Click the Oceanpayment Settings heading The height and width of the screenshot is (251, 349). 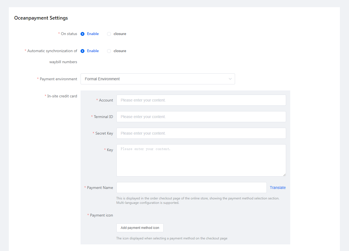(x=41, y=18)
